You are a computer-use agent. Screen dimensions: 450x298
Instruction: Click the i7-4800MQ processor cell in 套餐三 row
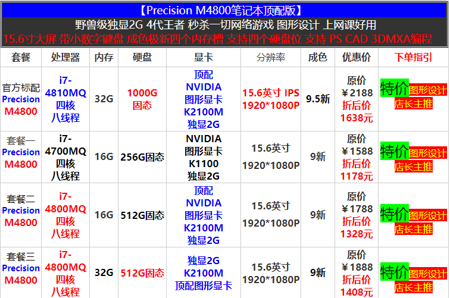click(x=65, y=273)
